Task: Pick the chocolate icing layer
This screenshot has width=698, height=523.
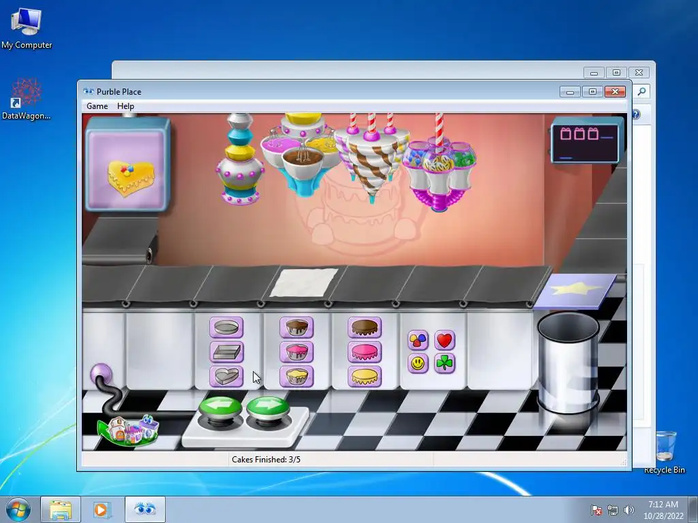Action: [x=365, y=328]
